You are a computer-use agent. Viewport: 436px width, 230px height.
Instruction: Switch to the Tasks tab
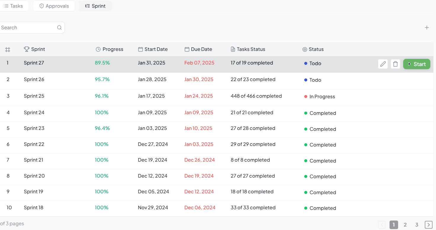[x=13, y=6]
